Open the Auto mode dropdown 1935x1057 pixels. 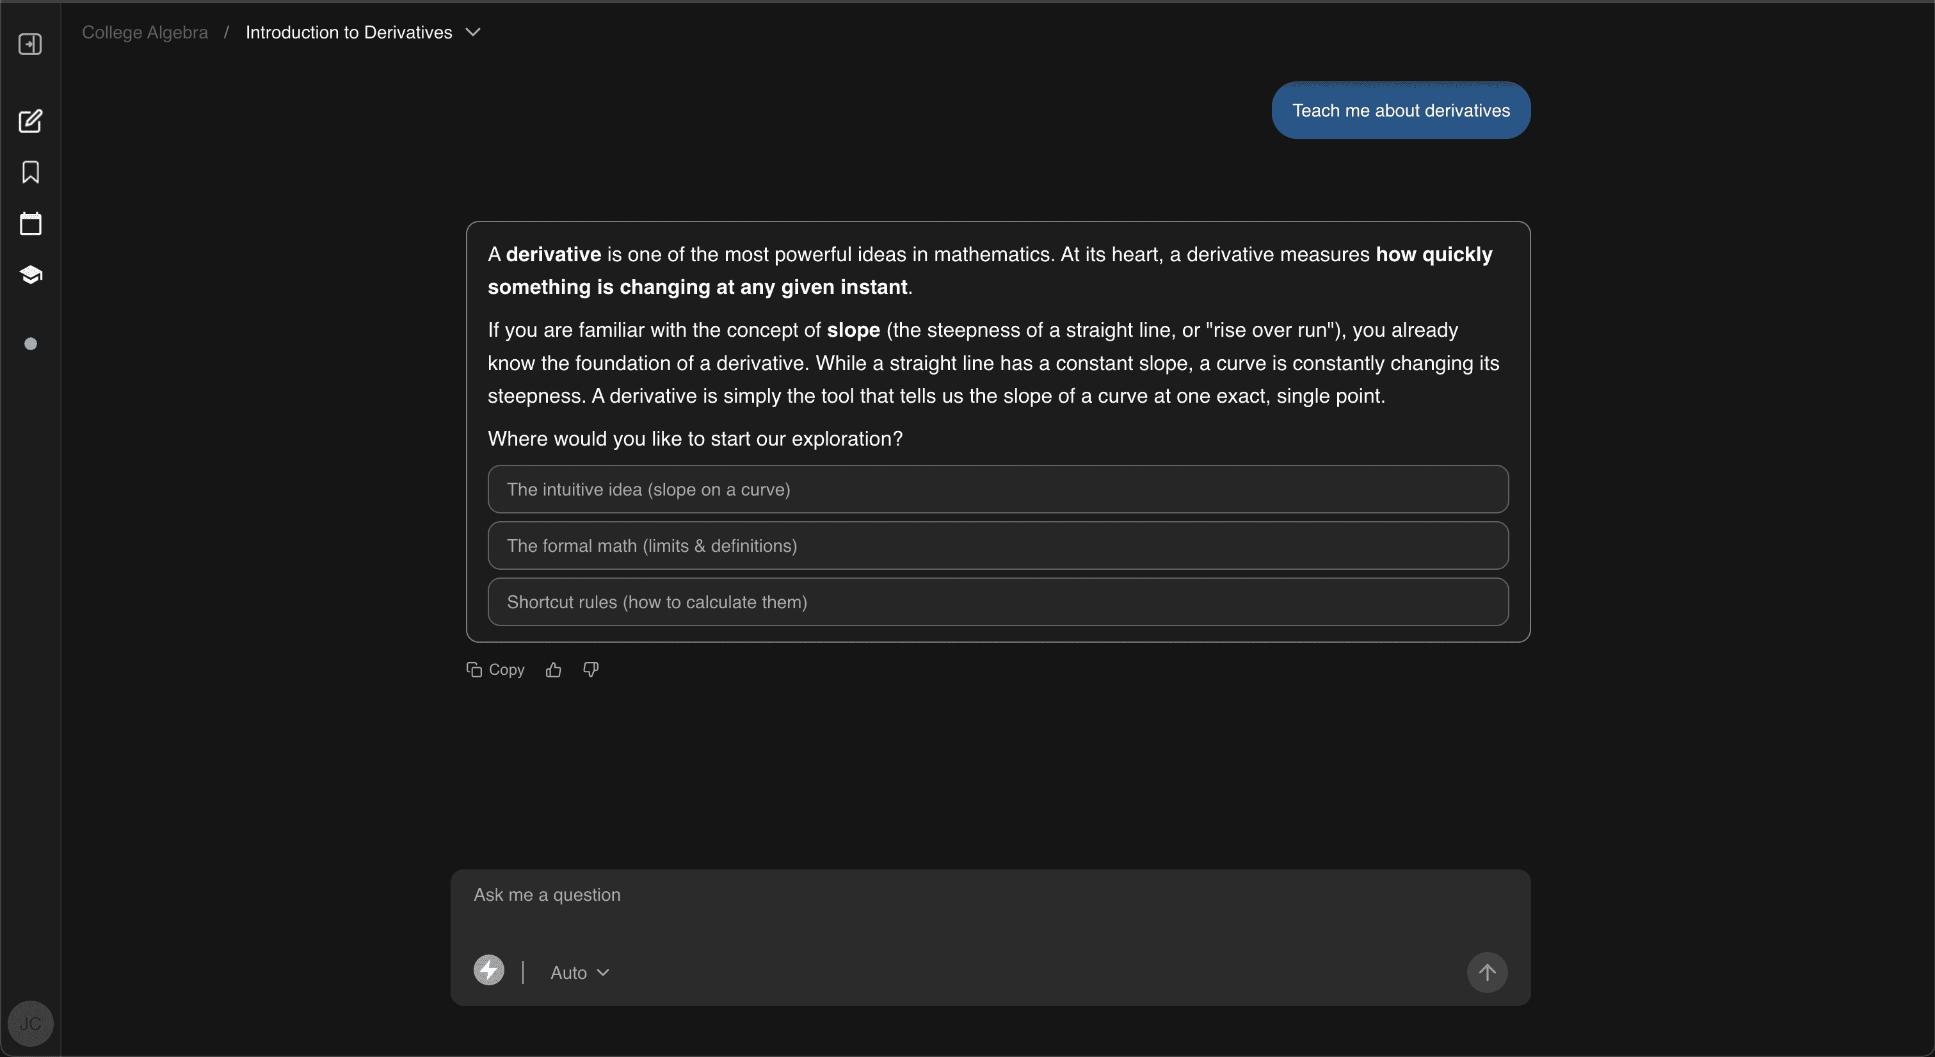(579, 972)
